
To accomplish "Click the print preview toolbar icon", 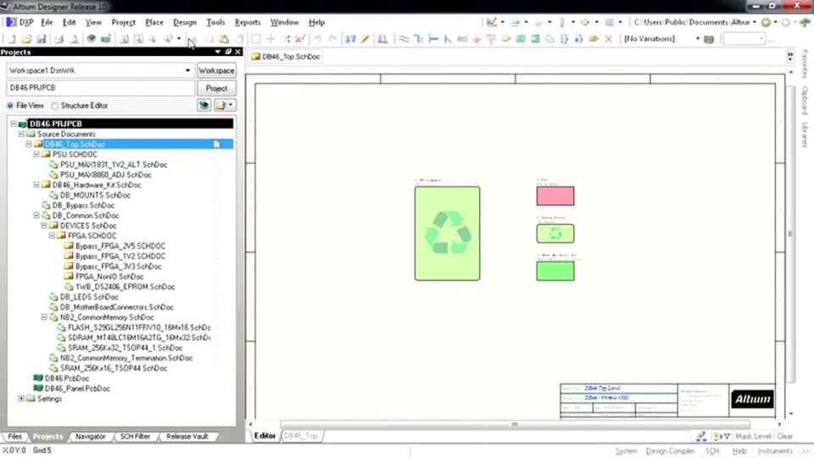I will tap(74, 39).
